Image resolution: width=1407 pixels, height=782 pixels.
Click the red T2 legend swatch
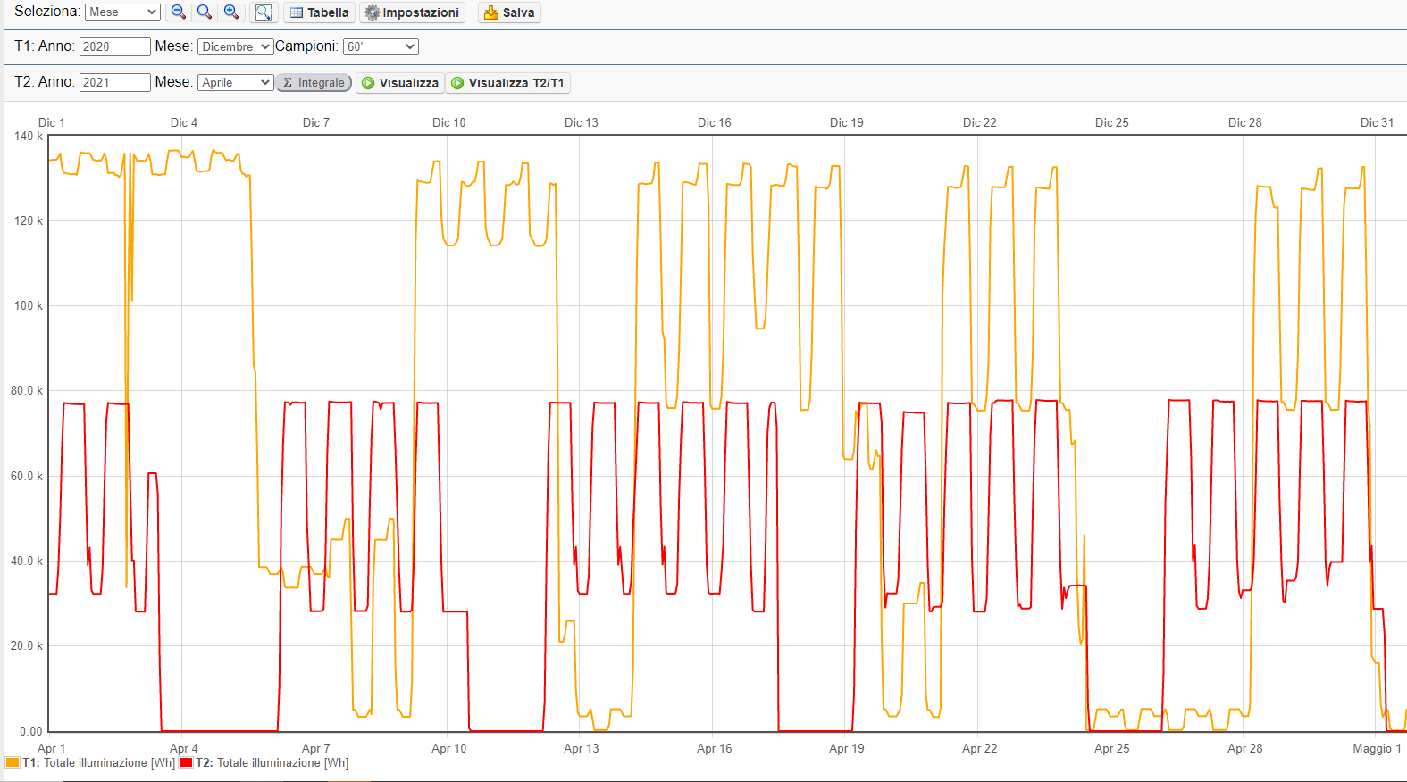tap(186, 763)
